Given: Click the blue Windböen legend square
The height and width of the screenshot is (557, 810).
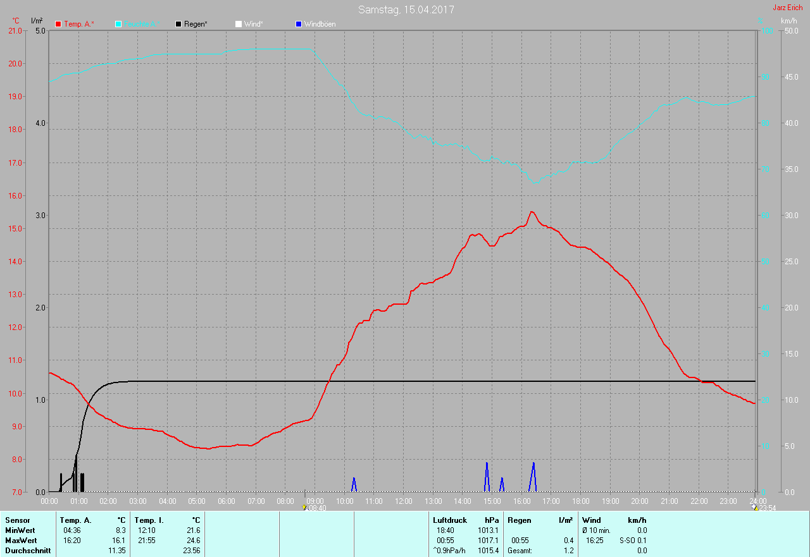Looking at the screenshot, I should point(299,24).
